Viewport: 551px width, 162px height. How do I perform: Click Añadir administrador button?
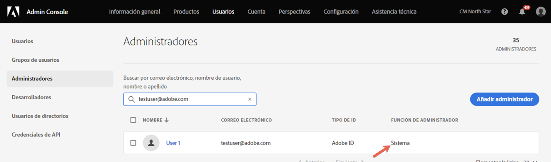point(504,99)
